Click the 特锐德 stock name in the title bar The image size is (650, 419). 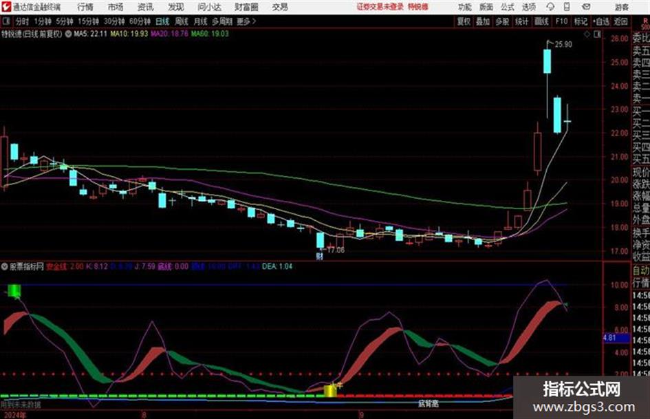point(418,7)
